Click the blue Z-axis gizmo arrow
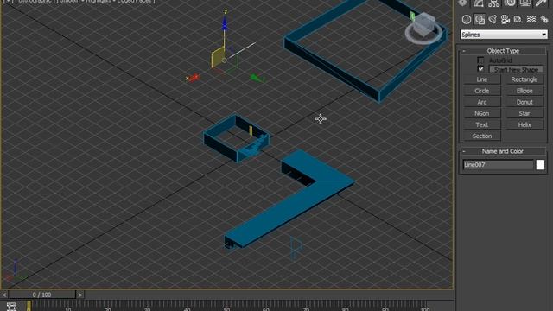553x311 pixels. click(225, 23)
